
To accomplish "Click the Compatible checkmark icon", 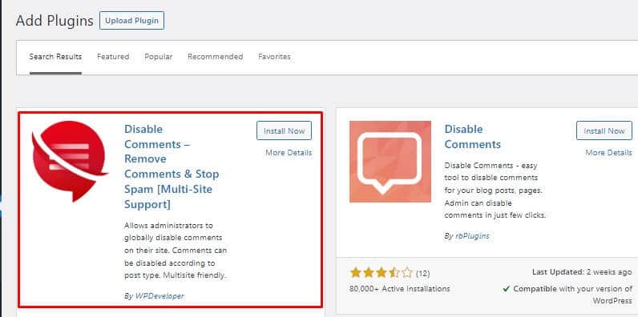I will (x=507, y=288).
